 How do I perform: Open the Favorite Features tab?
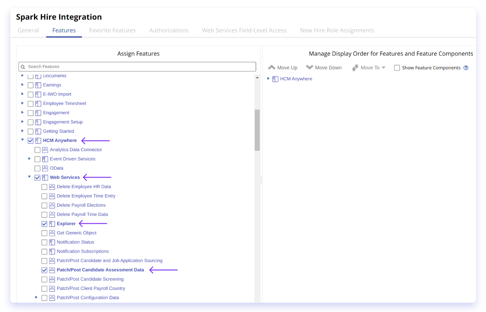113,30
